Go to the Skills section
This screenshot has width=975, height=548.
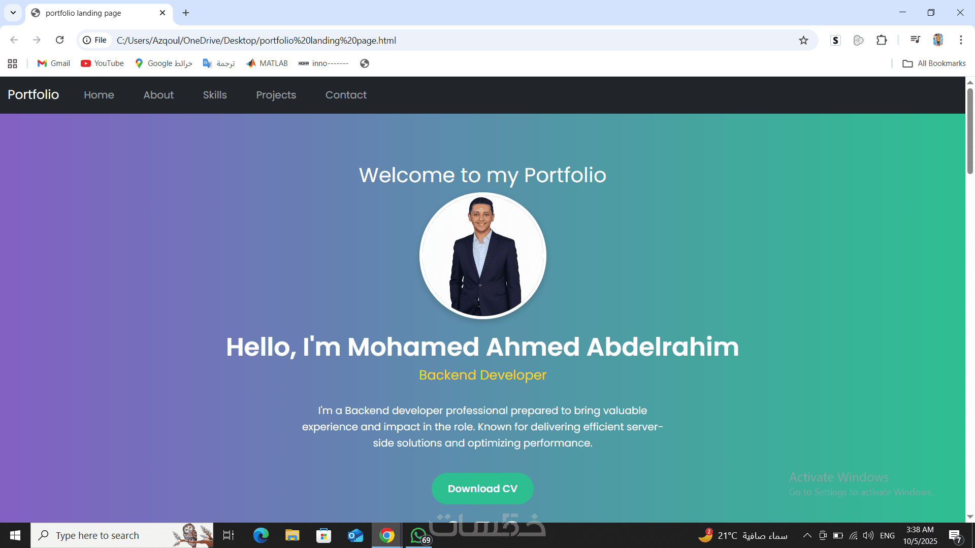(x=215, y=95)
